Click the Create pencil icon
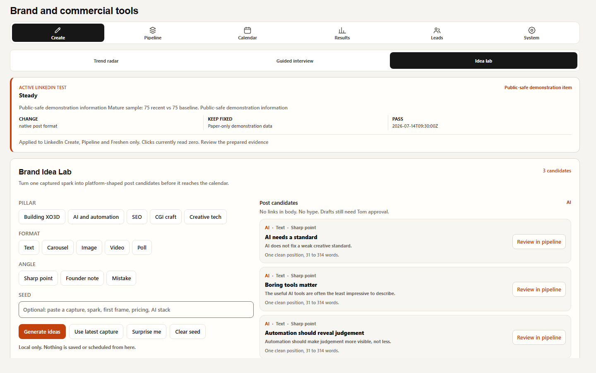The width and height of the screenshot is (596, 373). [x=58, y=30]
